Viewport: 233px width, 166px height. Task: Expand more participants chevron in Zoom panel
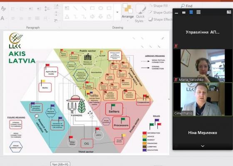click(x=203, y=146)
